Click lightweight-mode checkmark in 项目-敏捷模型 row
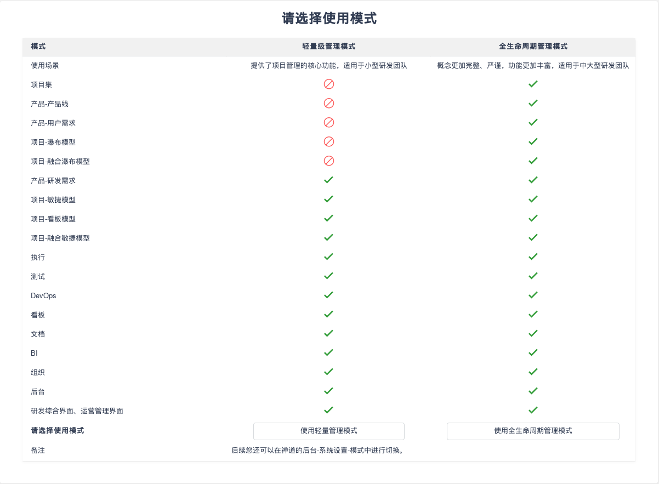The height and width of the screenshot is (484, 659). (329, 199)
